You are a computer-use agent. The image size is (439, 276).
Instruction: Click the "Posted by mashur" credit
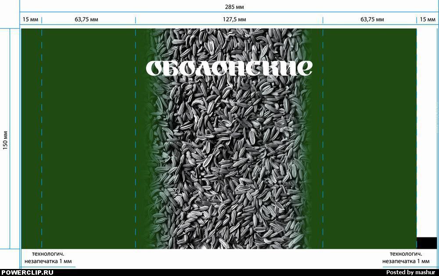click(411, 272)
